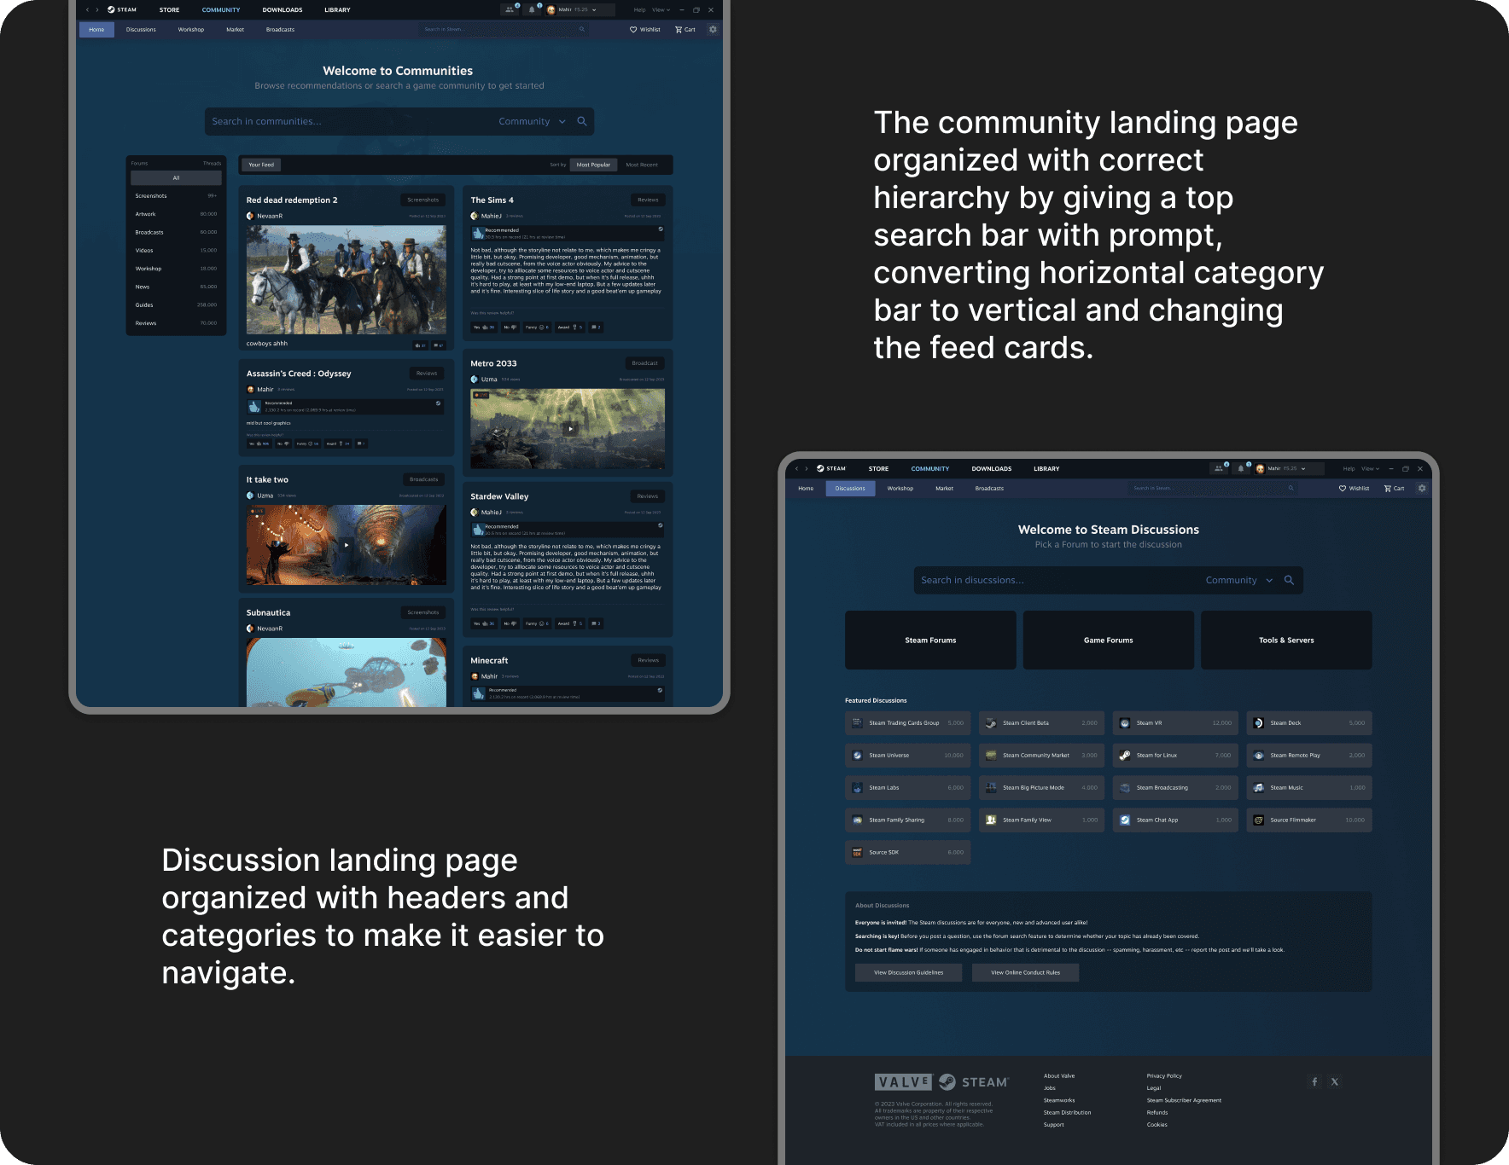Vote Yes on the Stardew Valley review
The height and width of the screenshot is (1165, 1509).
(484, 623)
